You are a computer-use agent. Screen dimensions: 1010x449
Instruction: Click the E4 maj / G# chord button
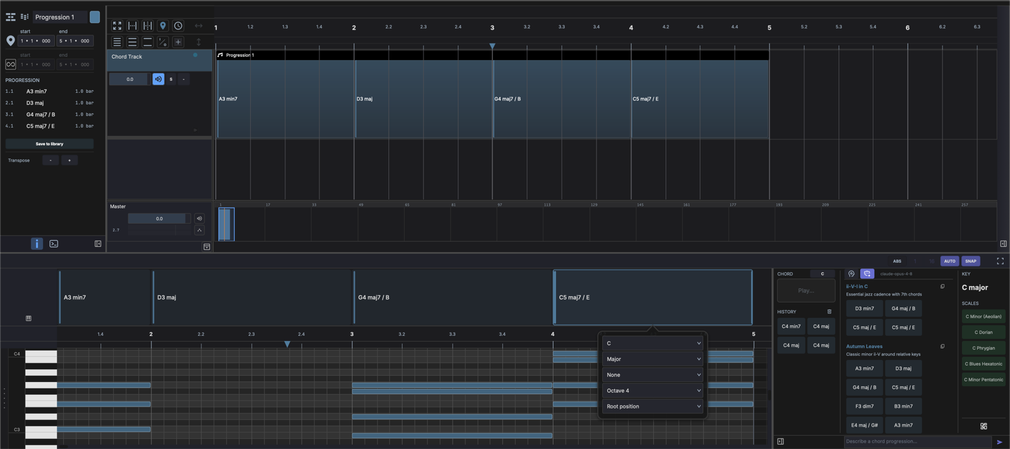(x=864, y=426)
